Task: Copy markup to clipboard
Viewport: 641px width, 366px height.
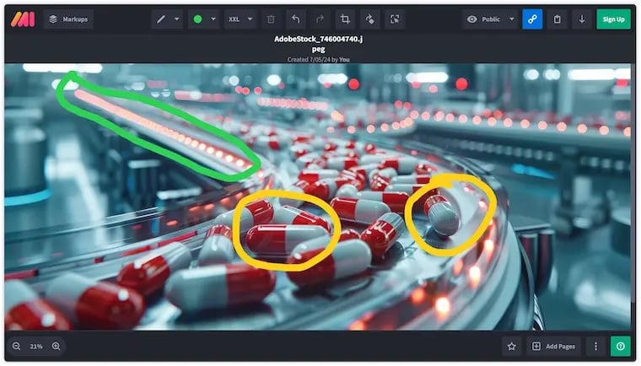Action: (x=558, y=19)
